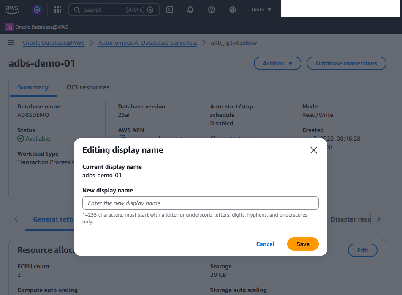Open the AWS home logo
The height and width of the screenshot is (295, 402).
pyautogui.click(x=12, y=10)
